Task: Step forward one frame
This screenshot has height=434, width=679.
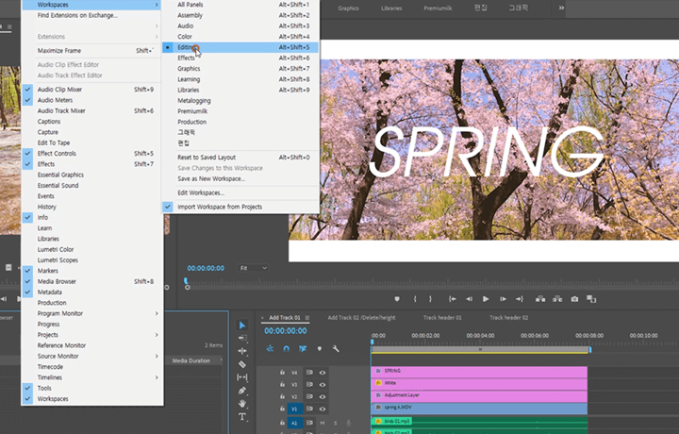Action: point(503,299)
